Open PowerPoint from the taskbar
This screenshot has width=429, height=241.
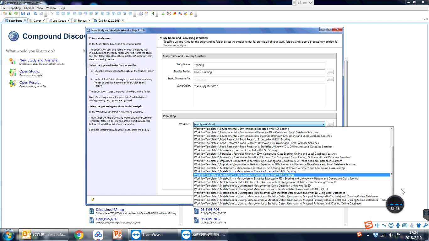tap(117, 235)
